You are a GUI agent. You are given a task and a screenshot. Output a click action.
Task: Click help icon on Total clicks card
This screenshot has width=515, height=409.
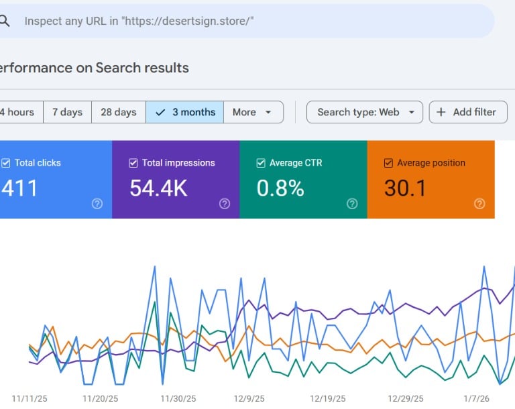tap(97, 204)
